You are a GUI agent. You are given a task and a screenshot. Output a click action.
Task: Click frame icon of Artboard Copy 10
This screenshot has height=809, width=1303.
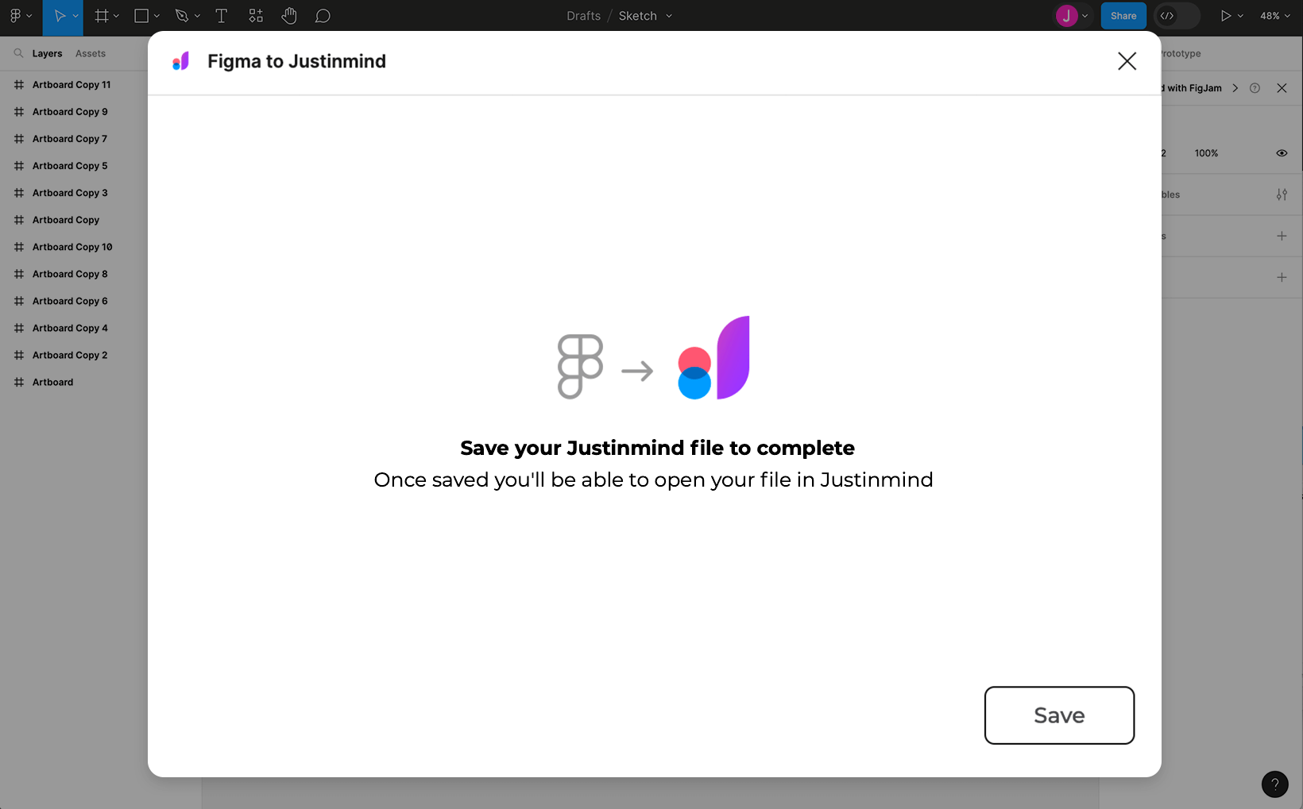coord(19,247)
